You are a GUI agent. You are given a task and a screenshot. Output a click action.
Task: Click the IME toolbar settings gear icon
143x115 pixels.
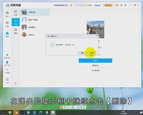tap(84, 107)
